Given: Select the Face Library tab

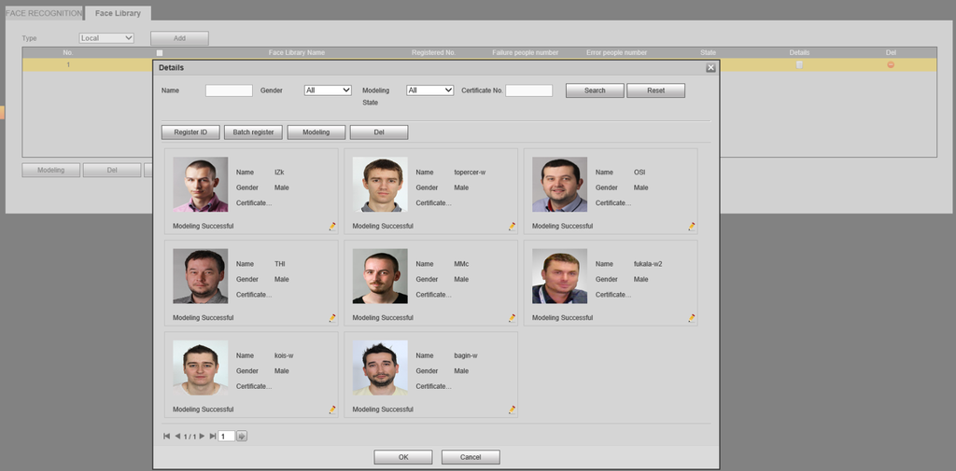Looking at the screenshot, I should coord(118,13).
